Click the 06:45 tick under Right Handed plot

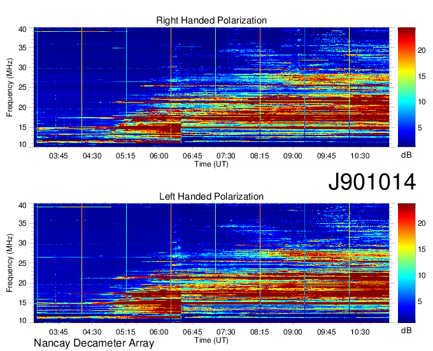(x=192, y=156)
